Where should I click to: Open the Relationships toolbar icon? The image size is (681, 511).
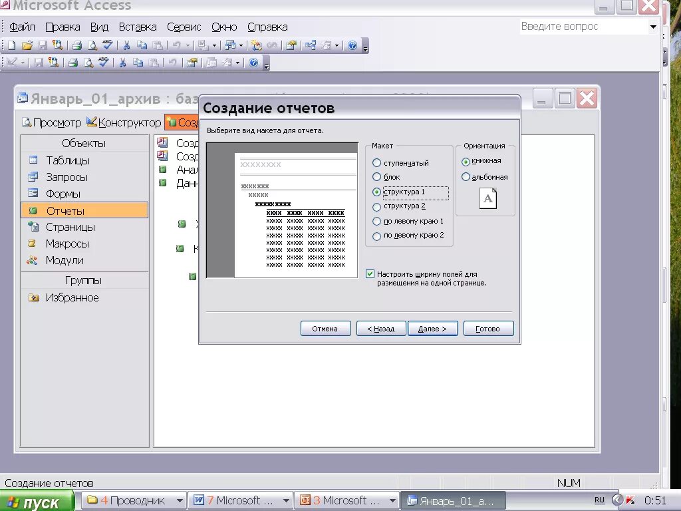[x=311, y=45]
